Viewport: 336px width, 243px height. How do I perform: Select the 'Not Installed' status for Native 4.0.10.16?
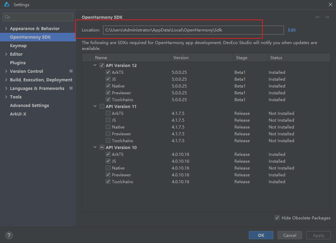click(x=281, y=168)
